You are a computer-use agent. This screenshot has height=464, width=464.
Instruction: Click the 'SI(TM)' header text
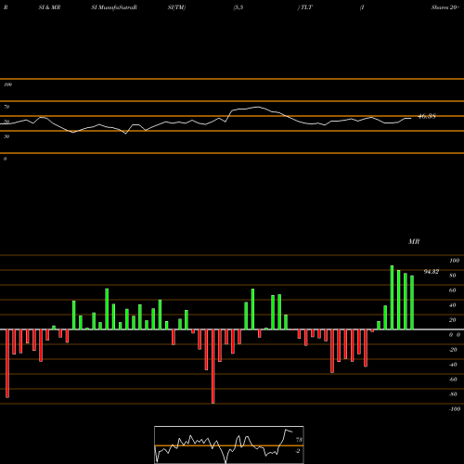click(176, 7)
